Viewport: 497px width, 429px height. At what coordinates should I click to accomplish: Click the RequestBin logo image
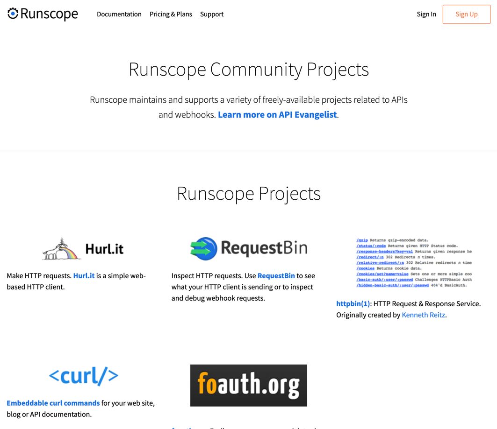249,249
